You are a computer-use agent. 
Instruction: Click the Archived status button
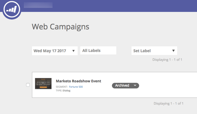click(122, 85)
